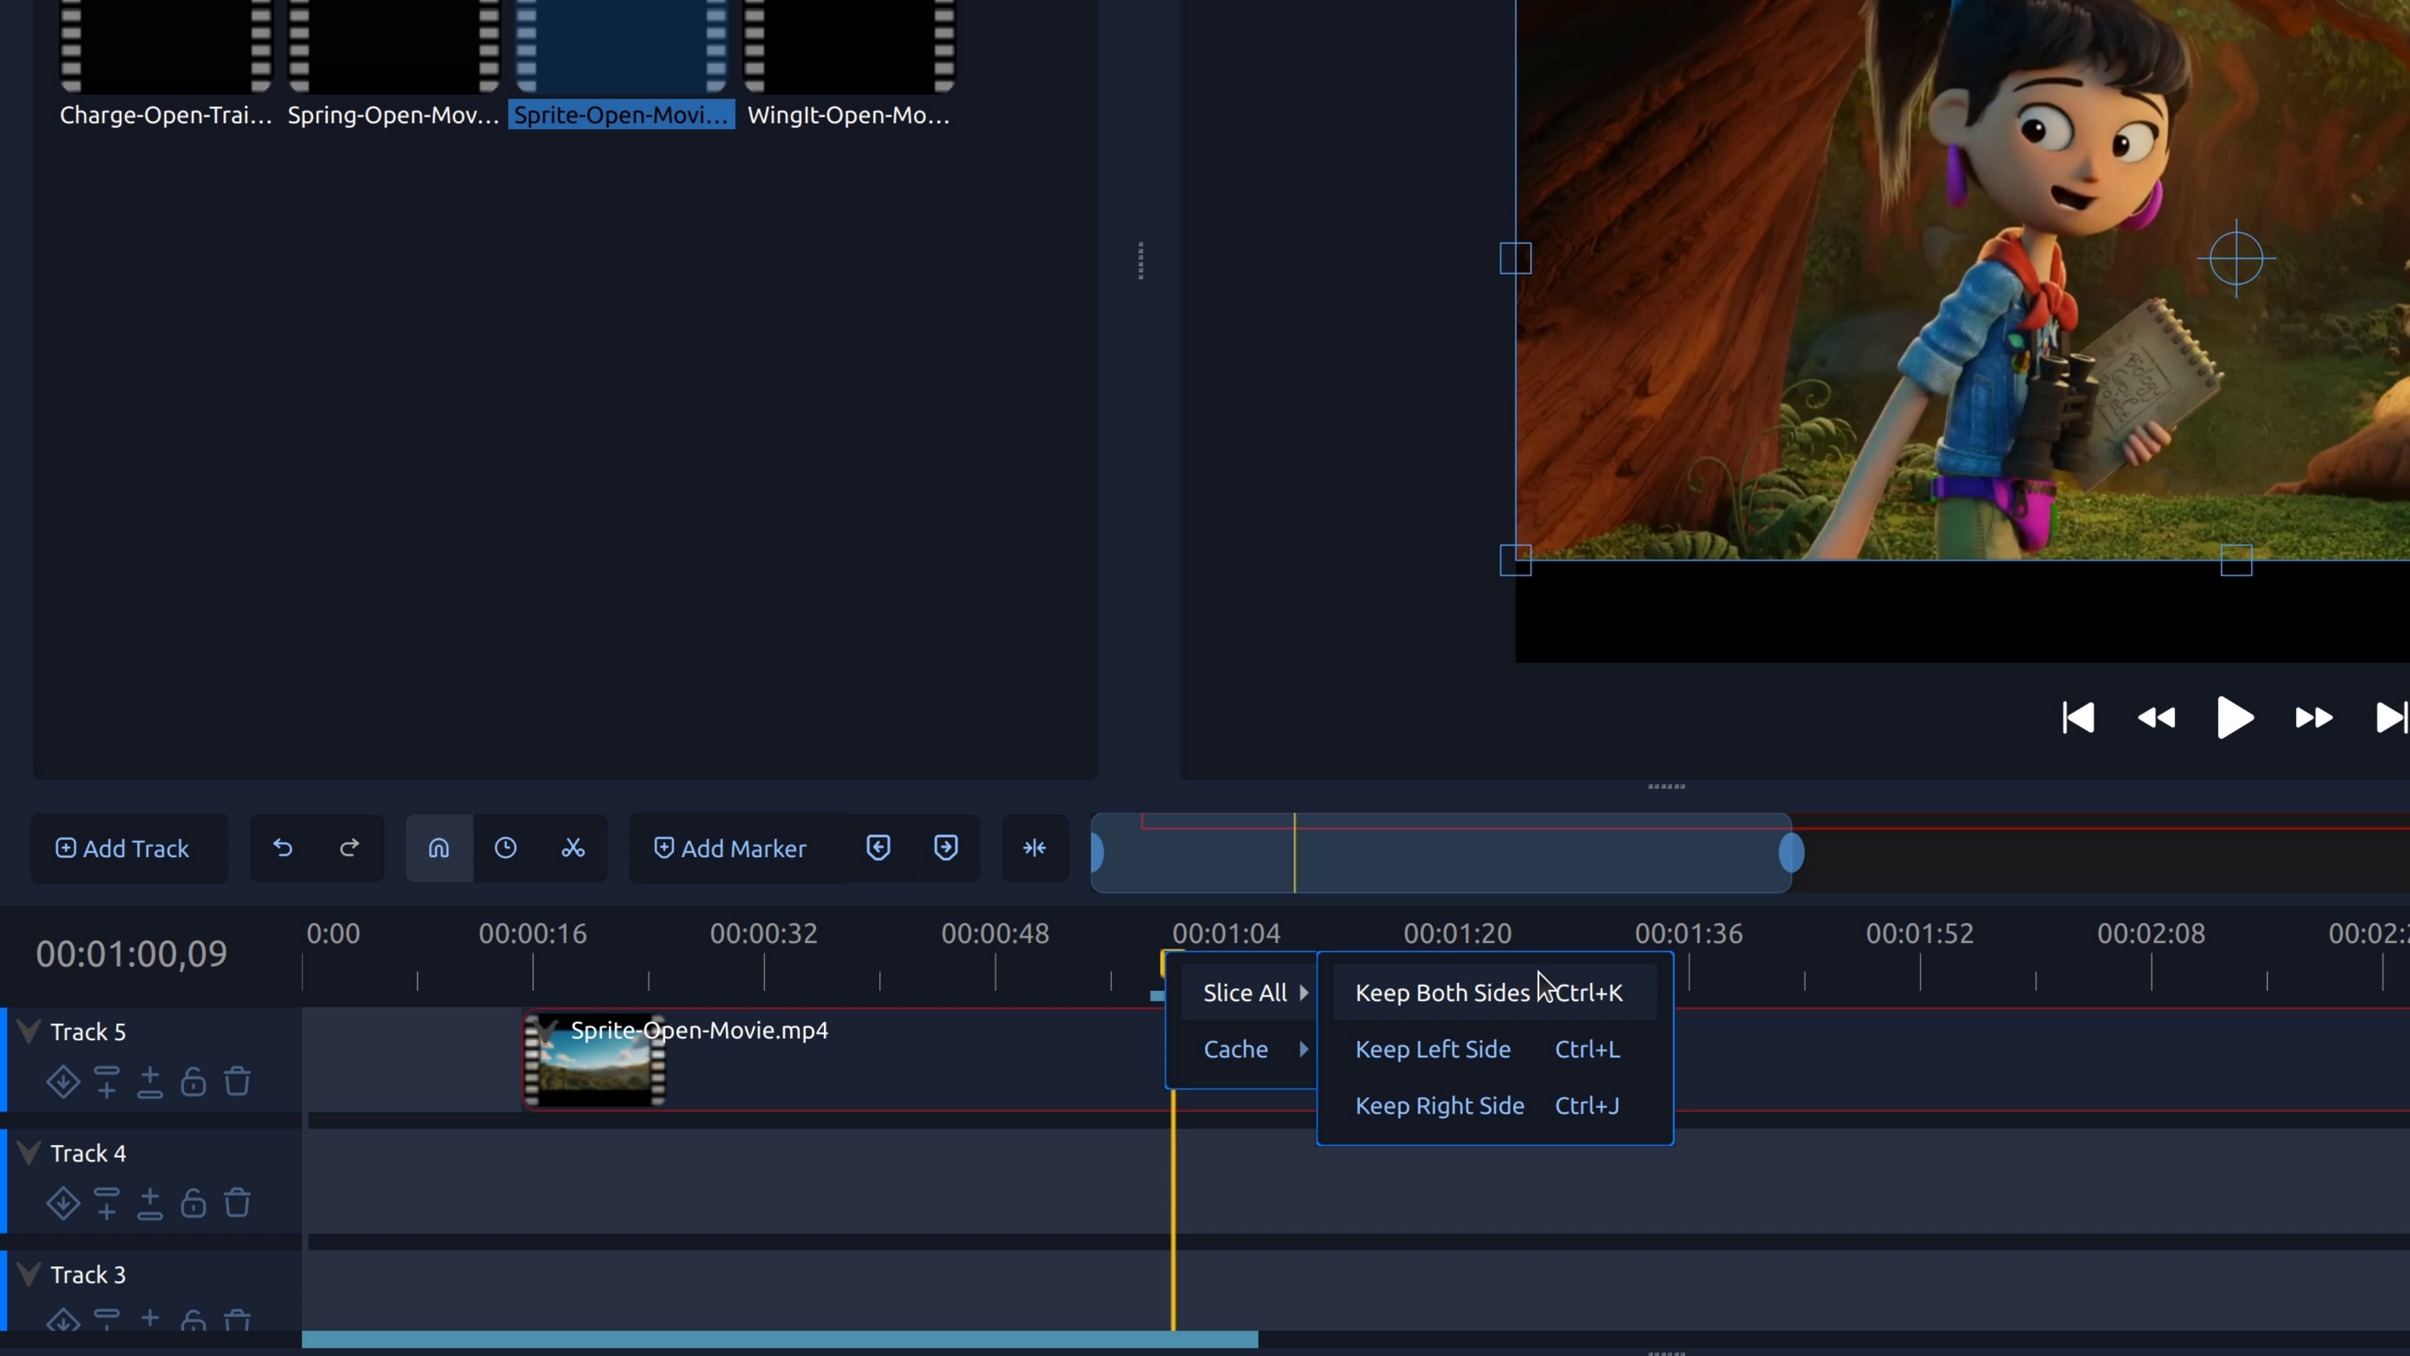Image resolution: width=2410 pixels, height=1356 pixels.
Task: Toggle the lock on Track 4
Action: pos(193,1203)
